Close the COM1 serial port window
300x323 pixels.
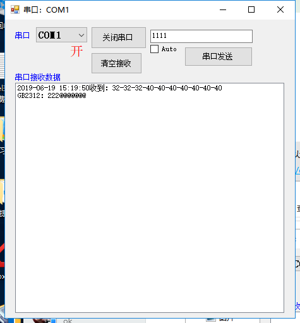coord(280,9)
